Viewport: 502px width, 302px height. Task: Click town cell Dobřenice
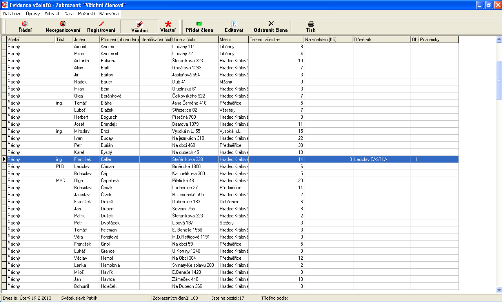(x=234, y=202)
